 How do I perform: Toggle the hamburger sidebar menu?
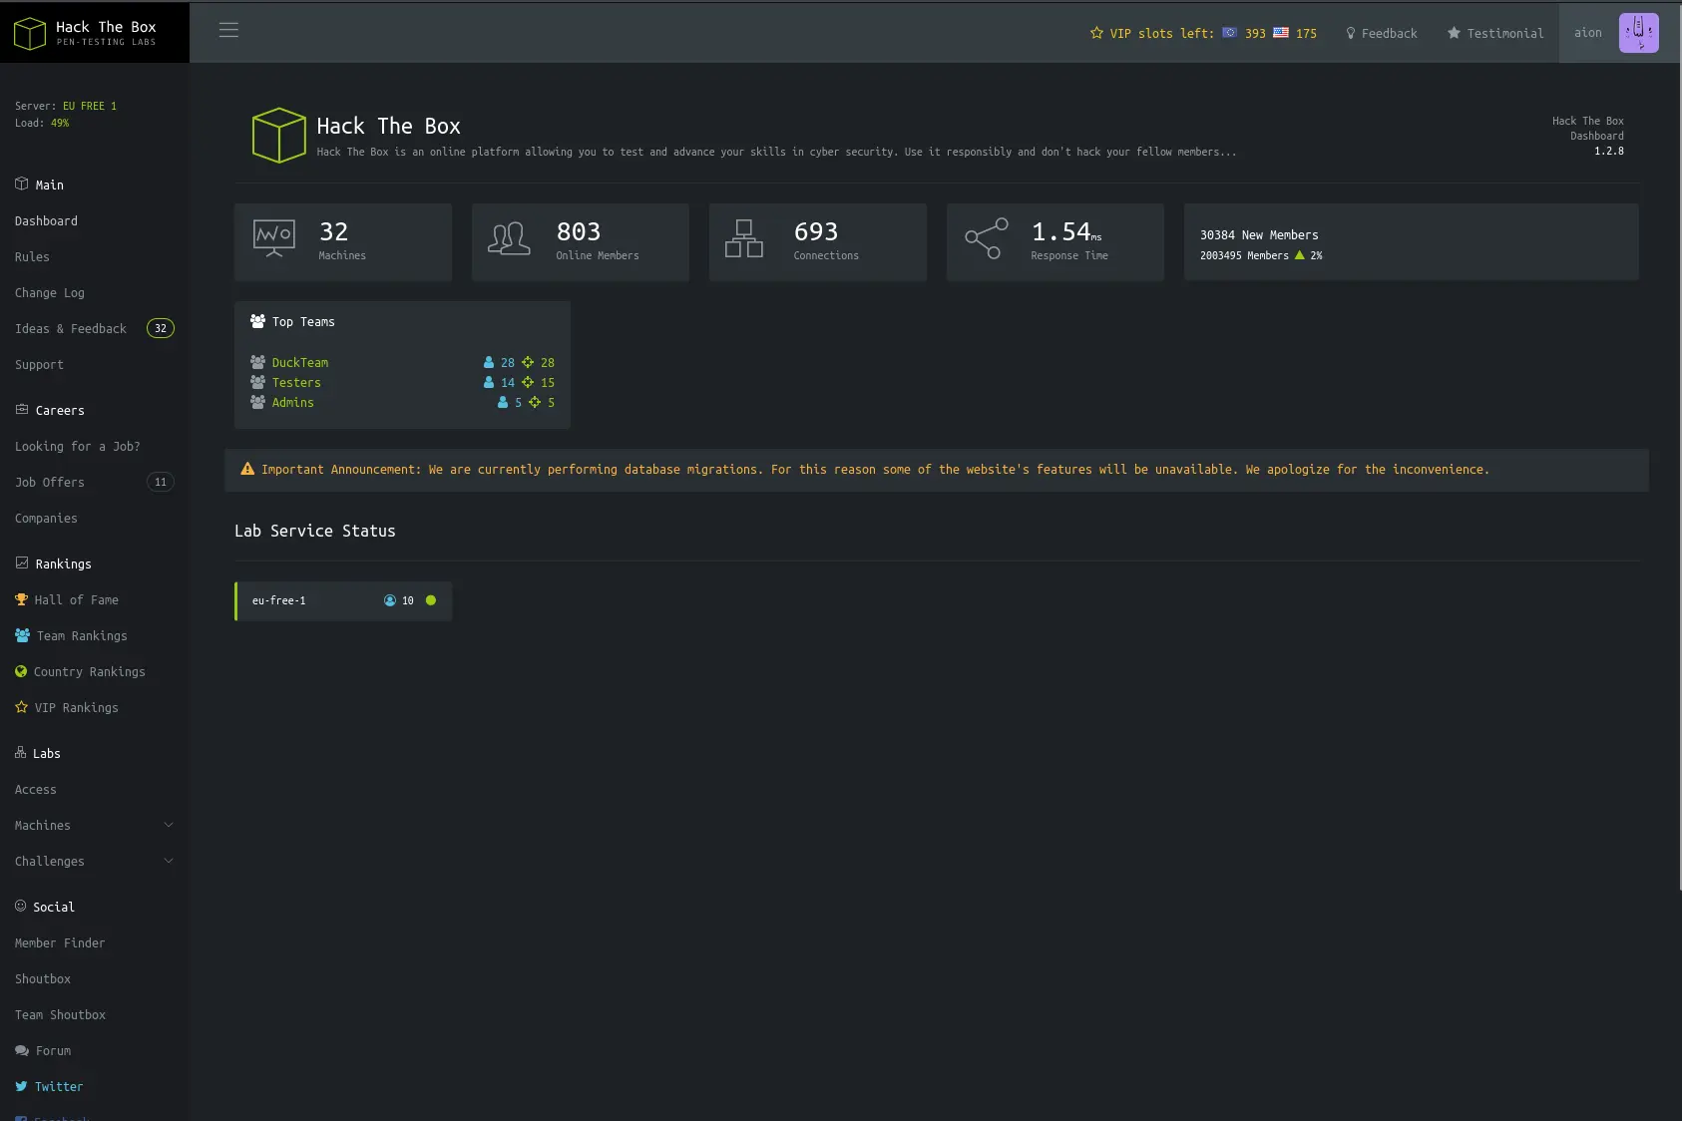228,30
